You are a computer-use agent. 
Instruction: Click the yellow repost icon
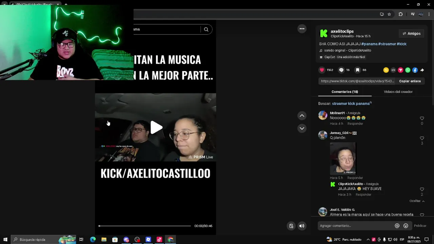click(x=386, y=70)
